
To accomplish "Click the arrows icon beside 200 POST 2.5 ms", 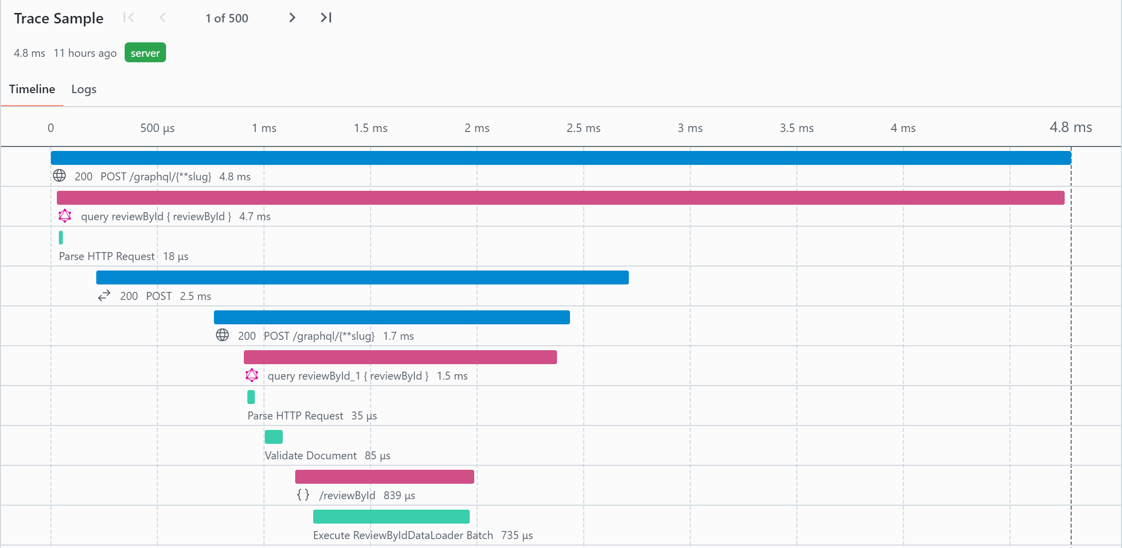I will [x=104, y=296].
